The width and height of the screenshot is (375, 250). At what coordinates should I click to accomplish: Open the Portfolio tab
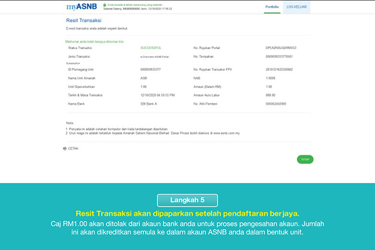click(x=272, y=7)
